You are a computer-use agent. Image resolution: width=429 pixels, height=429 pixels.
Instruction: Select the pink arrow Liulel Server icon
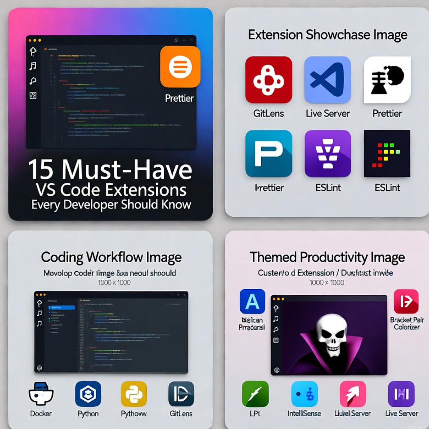353,395
